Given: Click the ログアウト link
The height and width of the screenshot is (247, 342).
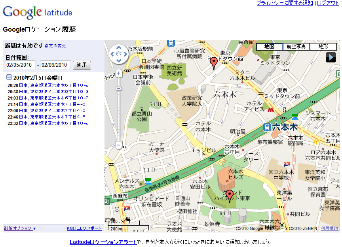Looking at the screenshot, I should [x=328, y=3].
